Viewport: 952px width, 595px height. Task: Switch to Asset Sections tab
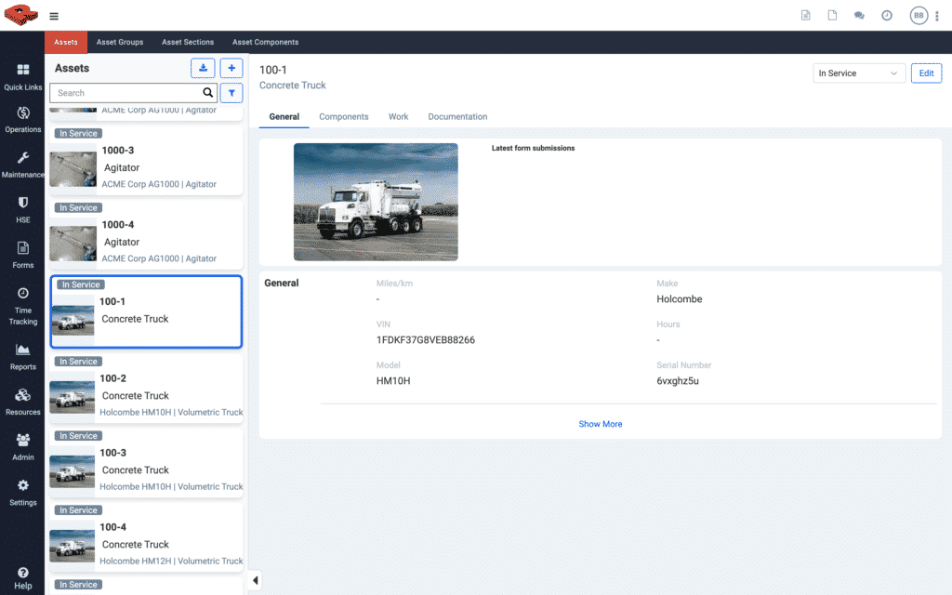[188, 42]
